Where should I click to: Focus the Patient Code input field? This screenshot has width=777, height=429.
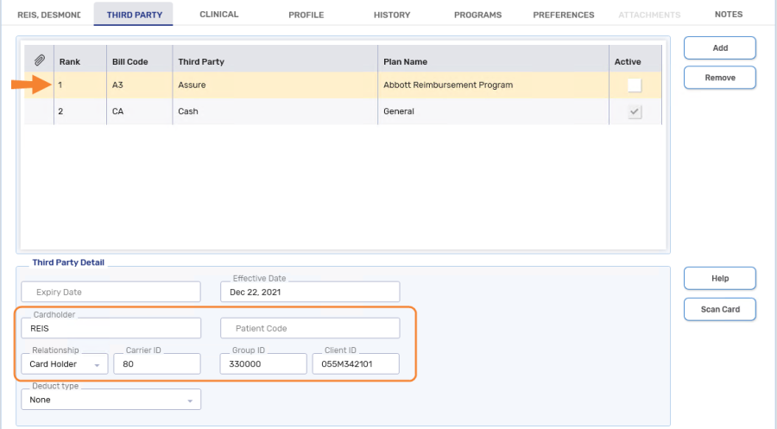(x=310, y=328)
